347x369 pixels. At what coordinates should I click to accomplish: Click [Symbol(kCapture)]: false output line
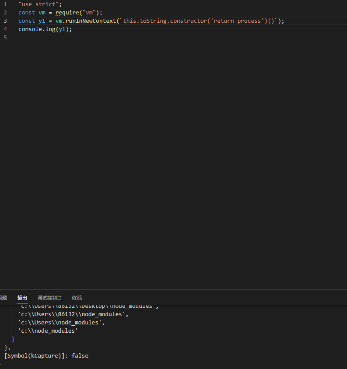click(x=46, y=355)
